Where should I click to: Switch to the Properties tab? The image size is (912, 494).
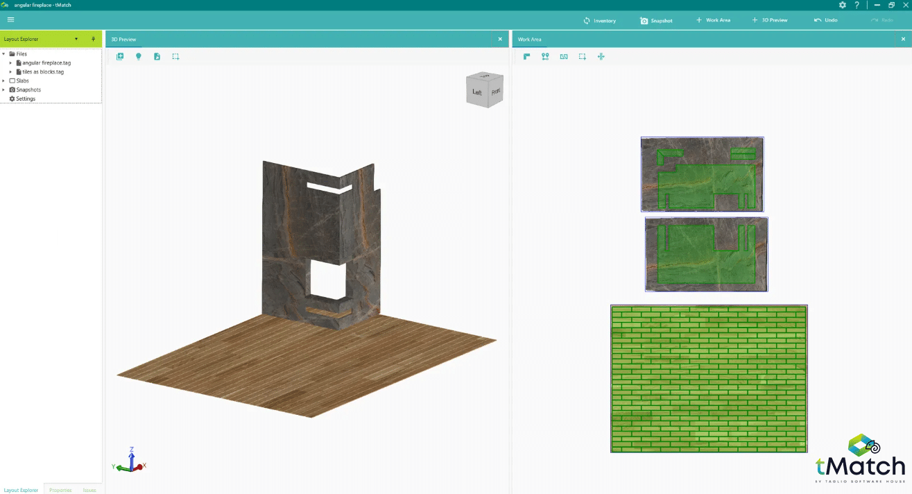pyautogui.click(x=62, y=490)
